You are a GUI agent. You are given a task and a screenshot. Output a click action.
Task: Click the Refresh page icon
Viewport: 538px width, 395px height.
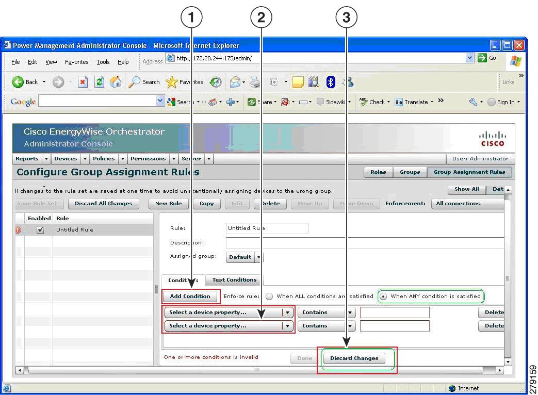[x=99, y=82]
